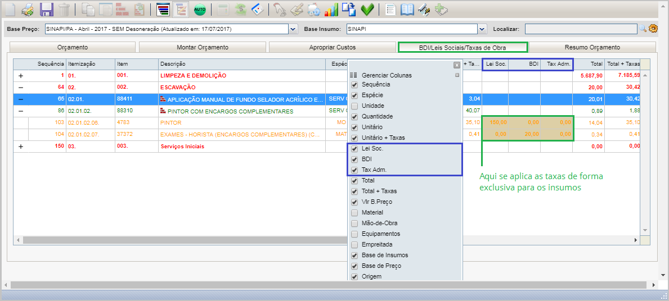Collapse the ESCAVAÇÃO row
The width and height of the screenshot is (669, 301).
pyautogui.click(x=20, y=87)
